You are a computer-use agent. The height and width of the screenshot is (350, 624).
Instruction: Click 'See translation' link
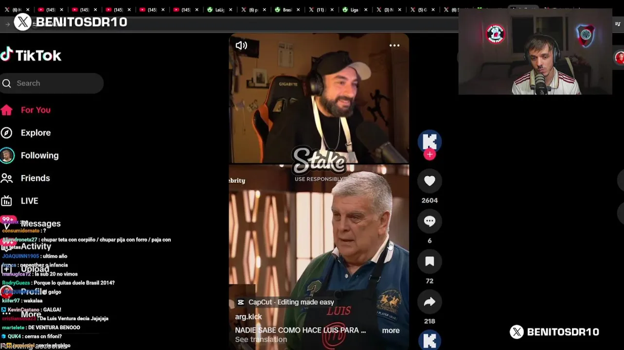click(261, 339)
